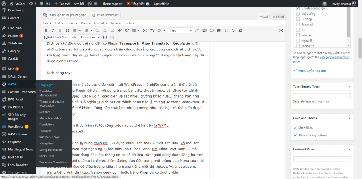Click the Insert Document button
The height and width of the screenshot is (179, 362).
click(x=105, y=15)
